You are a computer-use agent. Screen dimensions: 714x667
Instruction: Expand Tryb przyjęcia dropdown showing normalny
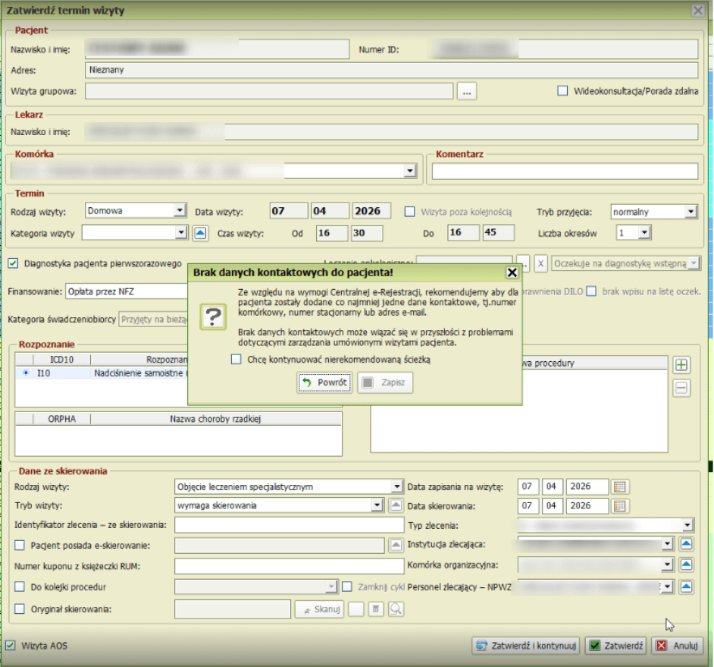690,212
